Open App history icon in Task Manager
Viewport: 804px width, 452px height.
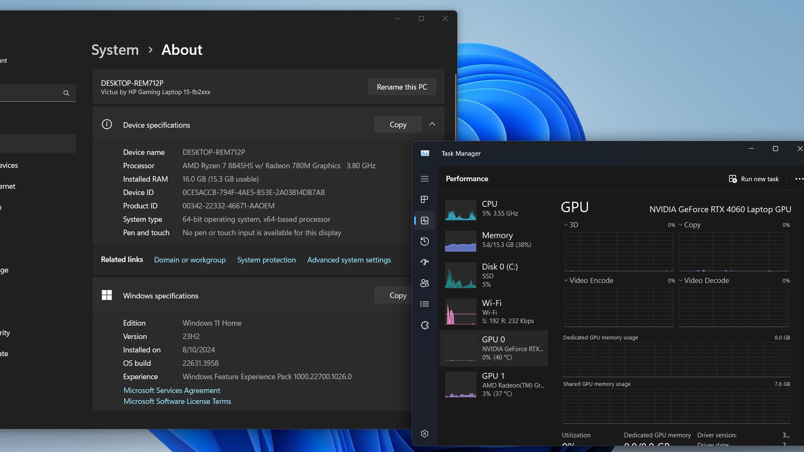click(425, 241)
